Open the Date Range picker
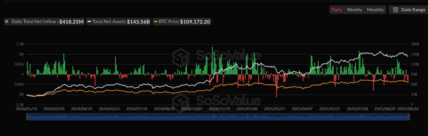 (x=413, y=10)
